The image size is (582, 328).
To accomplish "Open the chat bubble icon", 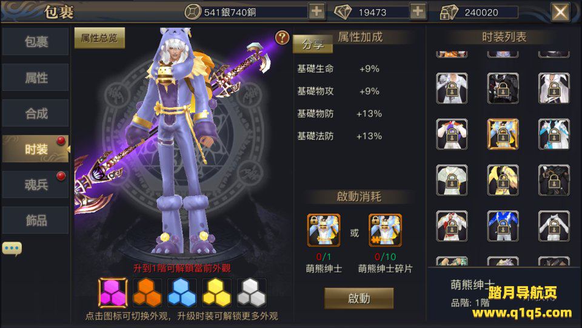I will (12, 249).
